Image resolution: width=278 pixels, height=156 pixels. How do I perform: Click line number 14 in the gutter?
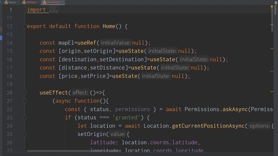point(10,43)
